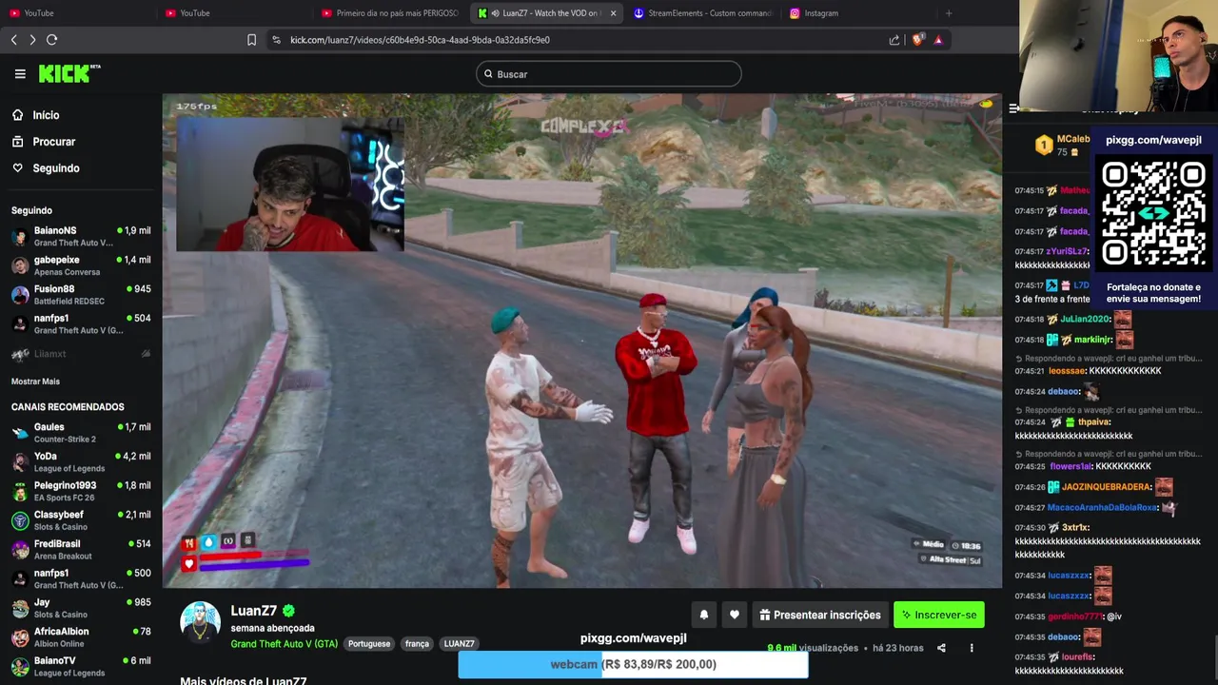Click the Brave Rewards triangle icon
The height and width of the screenshot is (685, 1218).
(938, 40)
